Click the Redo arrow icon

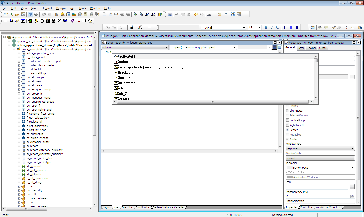tap(202, 14)
